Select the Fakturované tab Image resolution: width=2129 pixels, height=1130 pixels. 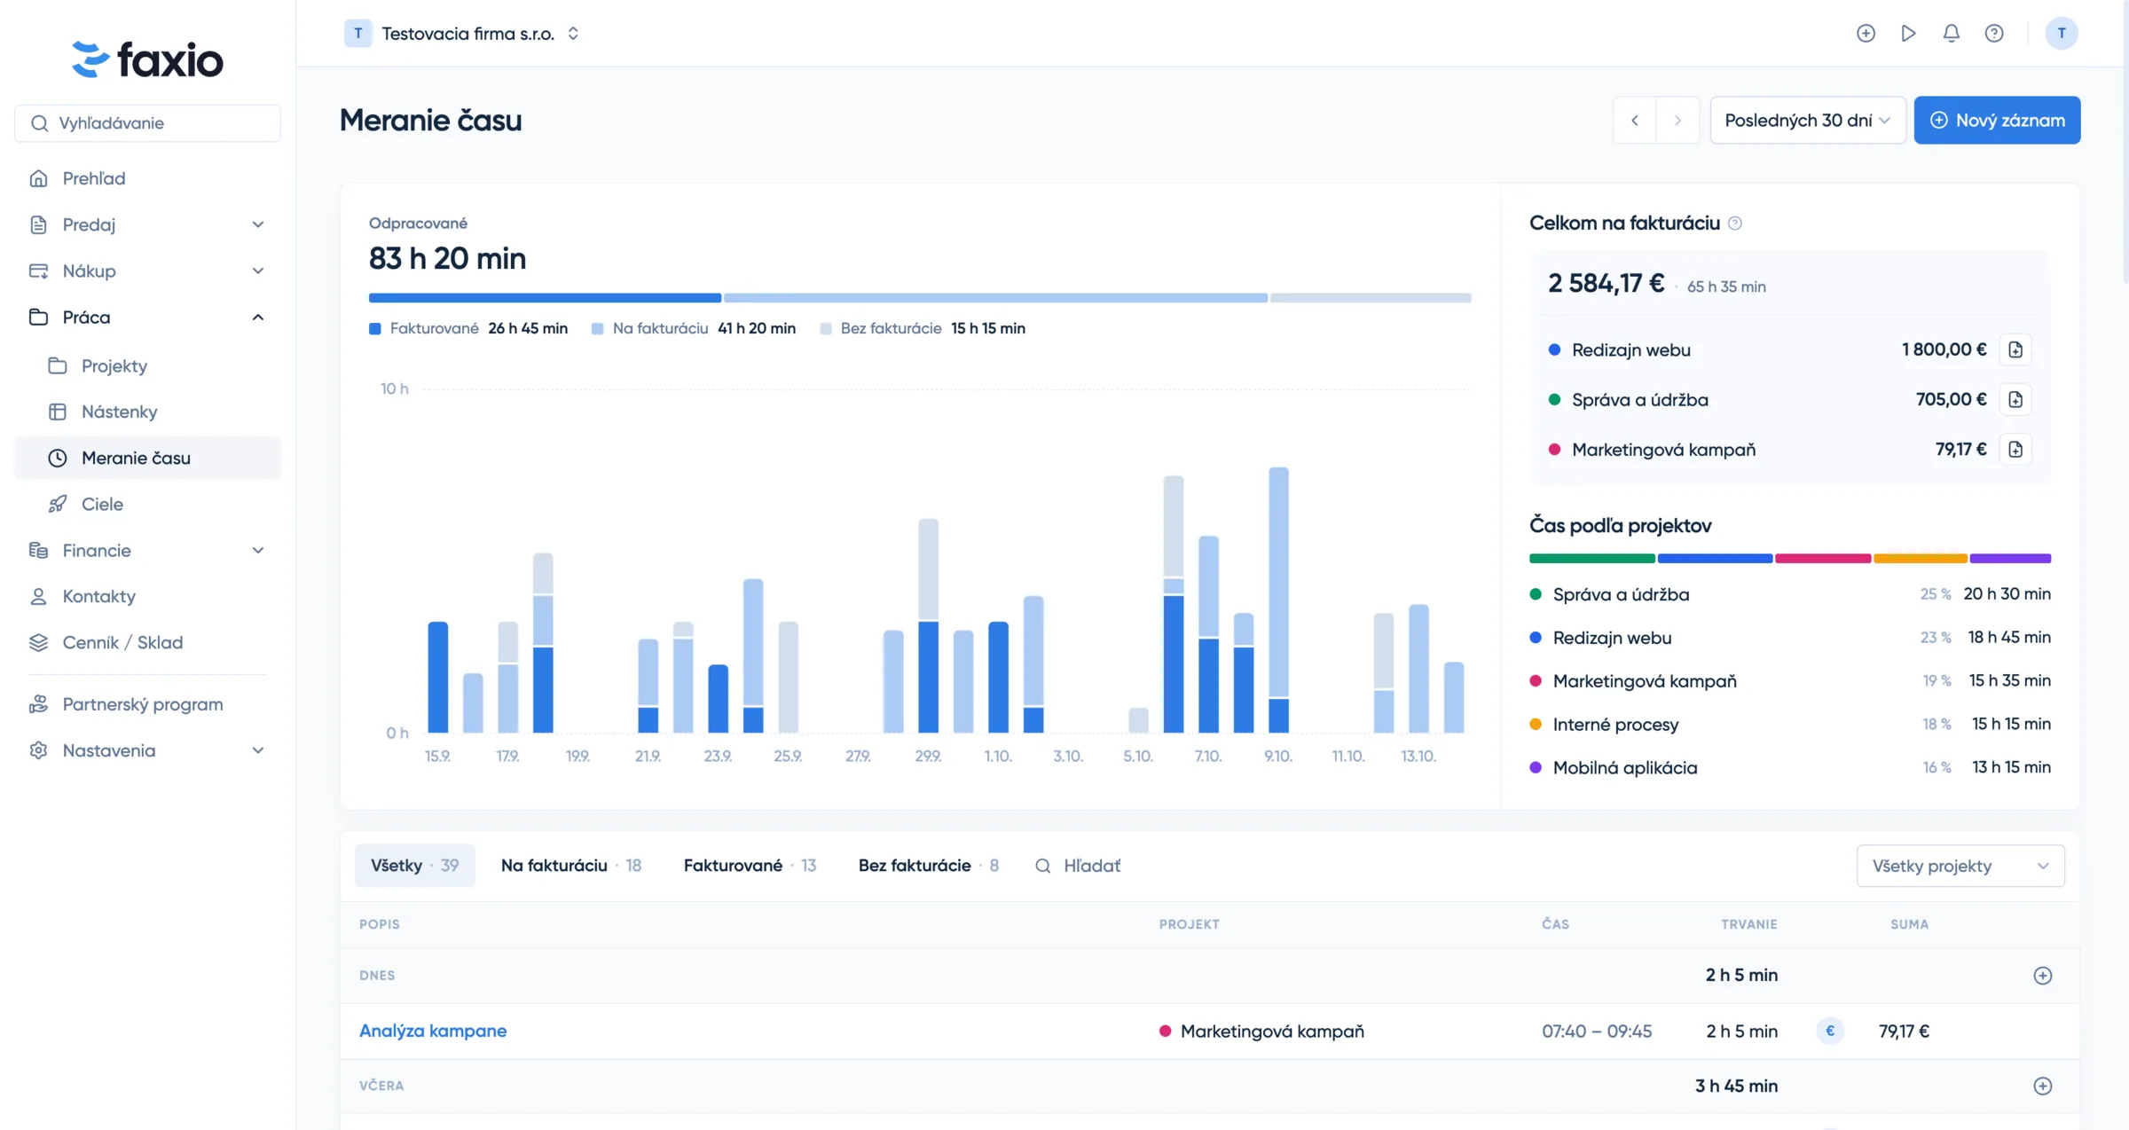[750, 866]
